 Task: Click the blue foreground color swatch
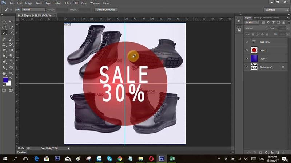click(5, 80)
